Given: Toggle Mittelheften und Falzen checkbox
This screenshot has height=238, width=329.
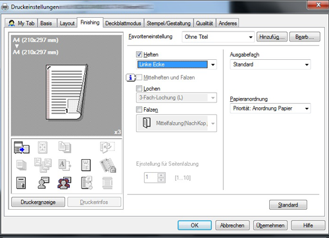Looking at the screenshot, I should 139,78.
